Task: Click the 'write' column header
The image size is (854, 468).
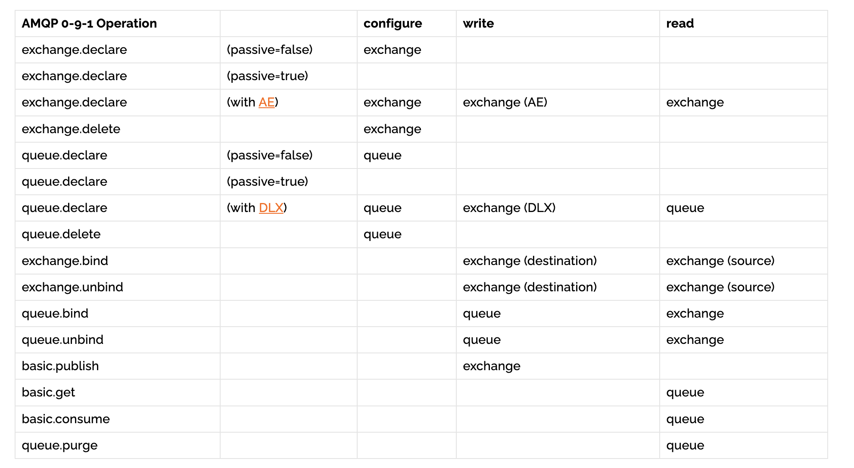Action: pos(478,24)
